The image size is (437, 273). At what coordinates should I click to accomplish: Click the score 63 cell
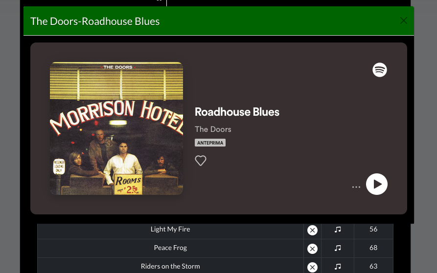click(373, 266)
